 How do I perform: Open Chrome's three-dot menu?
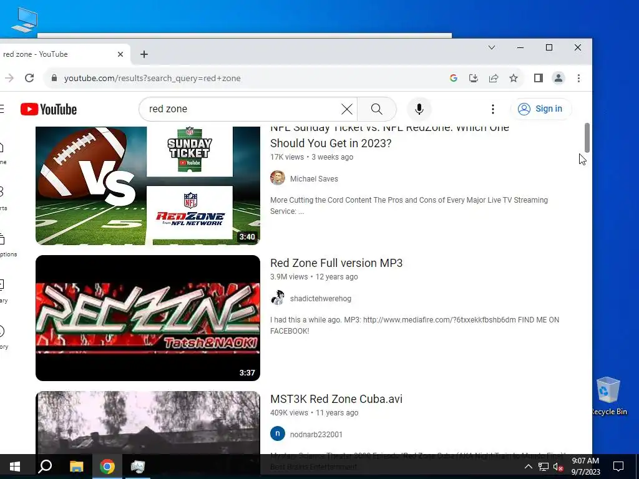click(578, 78)
